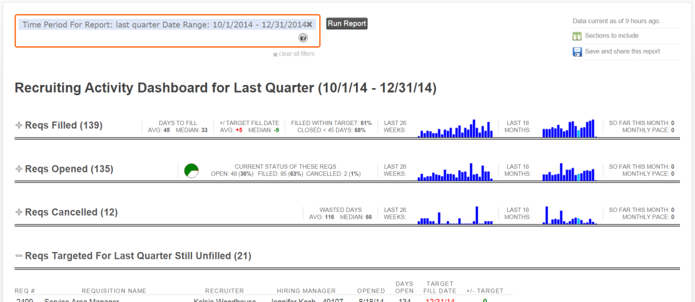Open Reqs Filled last 18 months chart
This screenshot has width=695, height=302.
(570, 128)
